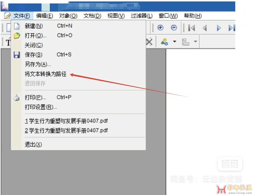Select 打印设置(R)... from the menu
The width and height of the screenshot is (253, 195).
[x=41, y=107]
